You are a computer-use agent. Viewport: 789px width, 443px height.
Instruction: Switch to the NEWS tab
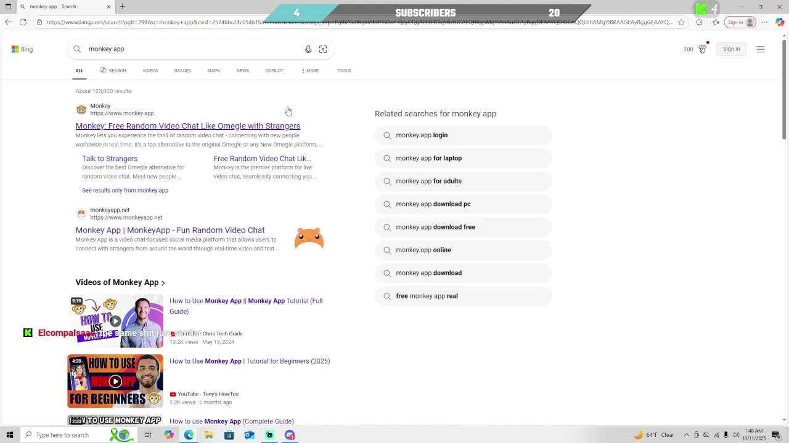tap(242, 71)
